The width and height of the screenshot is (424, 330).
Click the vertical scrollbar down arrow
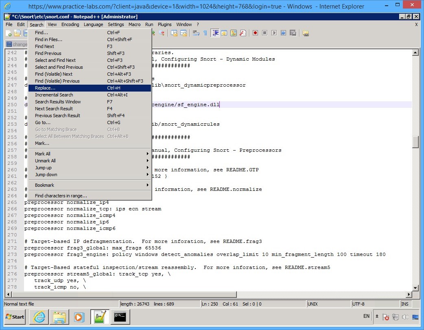tap(415, 287)
